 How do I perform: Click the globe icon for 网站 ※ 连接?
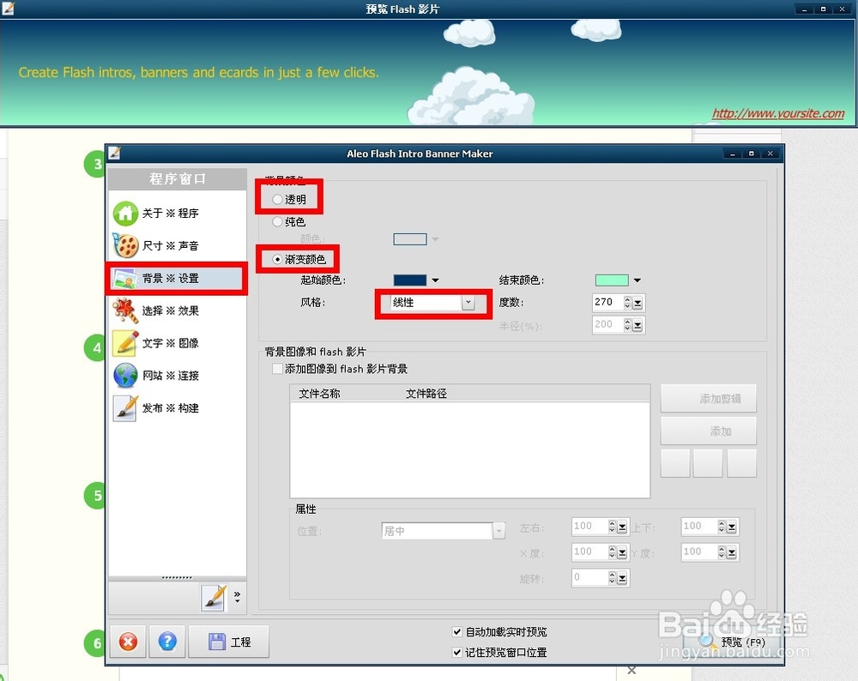coord(125,376)
